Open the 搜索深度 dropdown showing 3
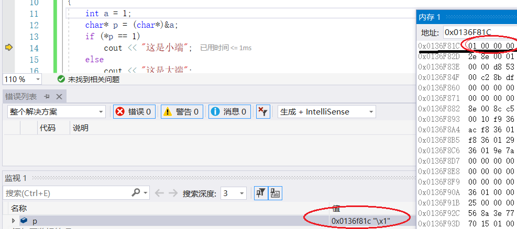Screen dimensions: 517x229 tap(234, 193)
